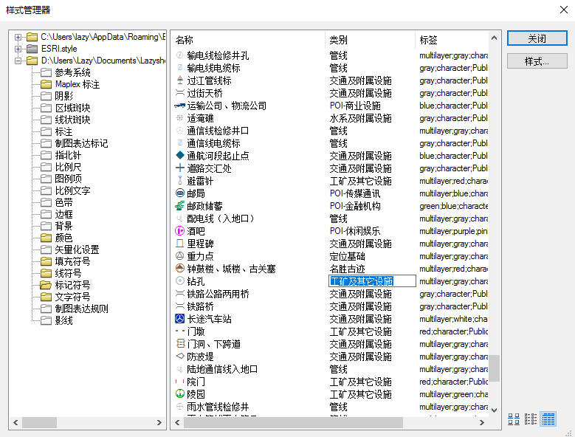Image resolution: width=575 pixels, height=437 pixels.
Task: Open the Maplex 标注 folder
Action: [x=78, y=84]
